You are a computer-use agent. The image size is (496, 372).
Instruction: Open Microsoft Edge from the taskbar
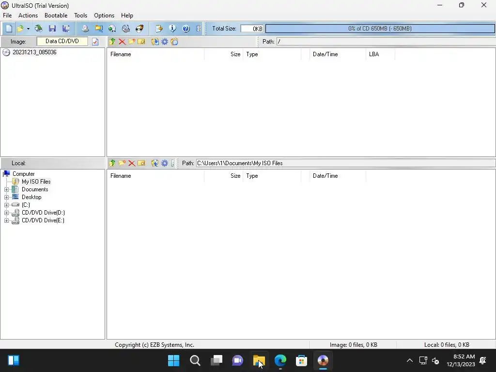coord(280,360)
